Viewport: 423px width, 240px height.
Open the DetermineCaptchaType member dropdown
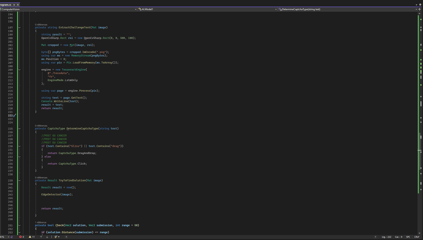tap(348, 9)
